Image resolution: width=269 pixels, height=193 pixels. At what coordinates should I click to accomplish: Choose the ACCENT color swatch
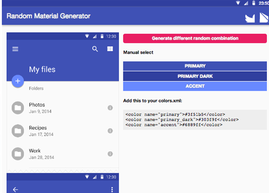click(195, 86)
